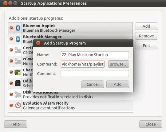Viewport: 166px width, 132px height.
Task: Toggle the Bluetooth Manager checkbox
Action: (11, 39)
